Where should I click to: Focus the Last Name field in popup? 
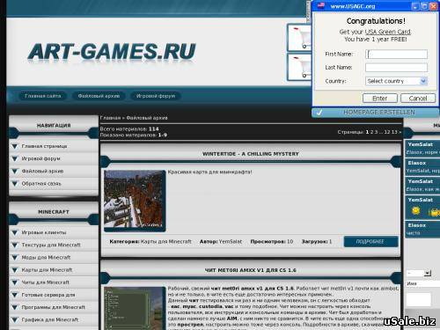(396, 68)
